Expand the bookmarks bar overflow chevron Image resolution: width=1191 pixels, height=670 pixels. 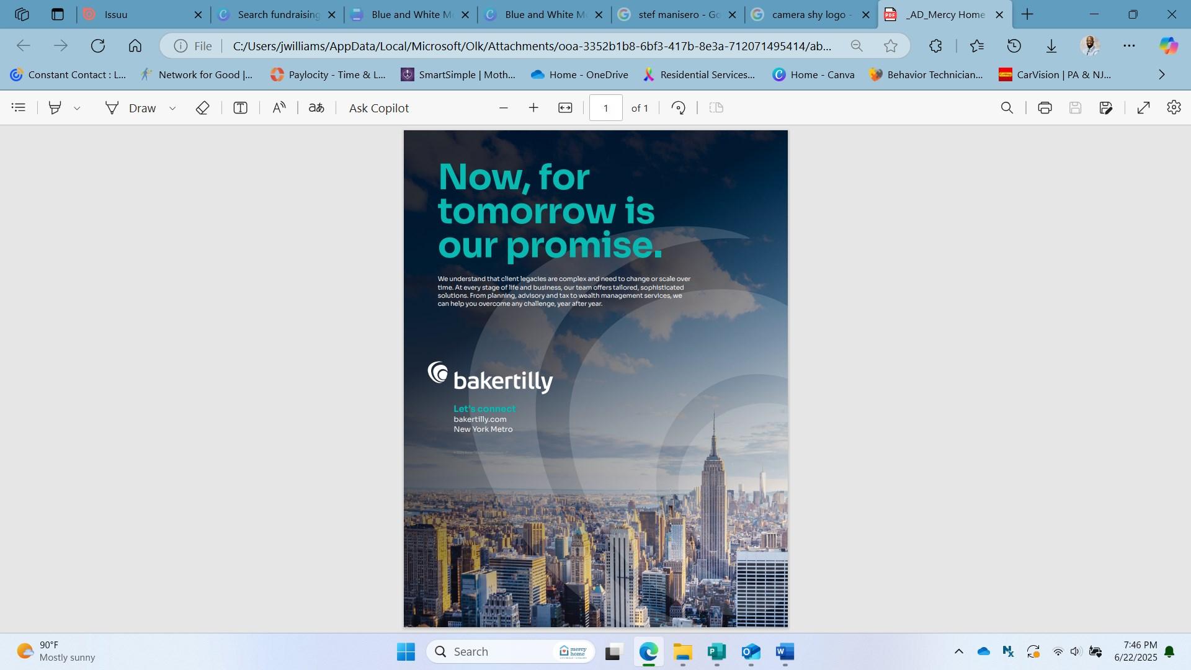1162,74
